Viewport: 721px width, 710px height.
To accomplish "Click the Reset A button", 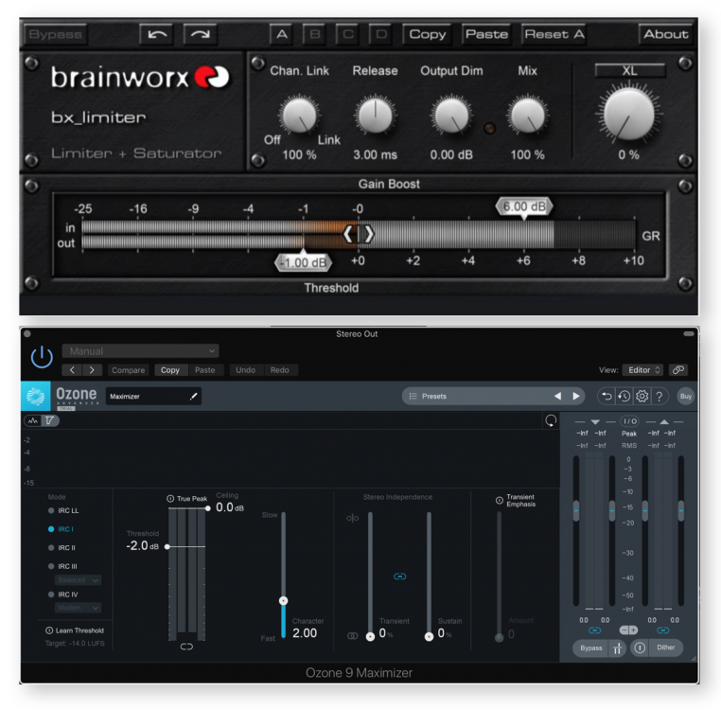I will coord(554,34).
